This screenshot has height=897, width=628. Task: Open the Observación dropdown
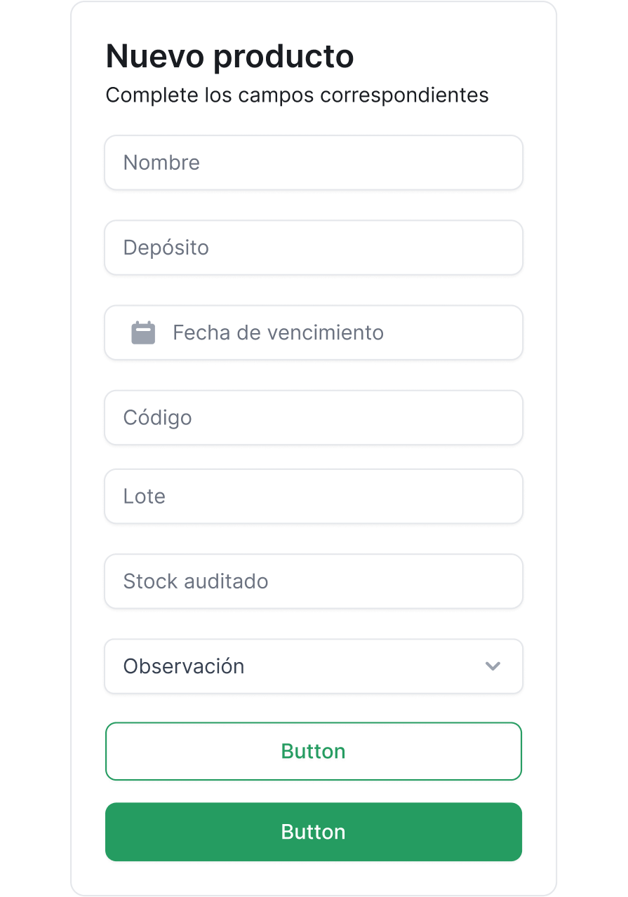[313, 666]
